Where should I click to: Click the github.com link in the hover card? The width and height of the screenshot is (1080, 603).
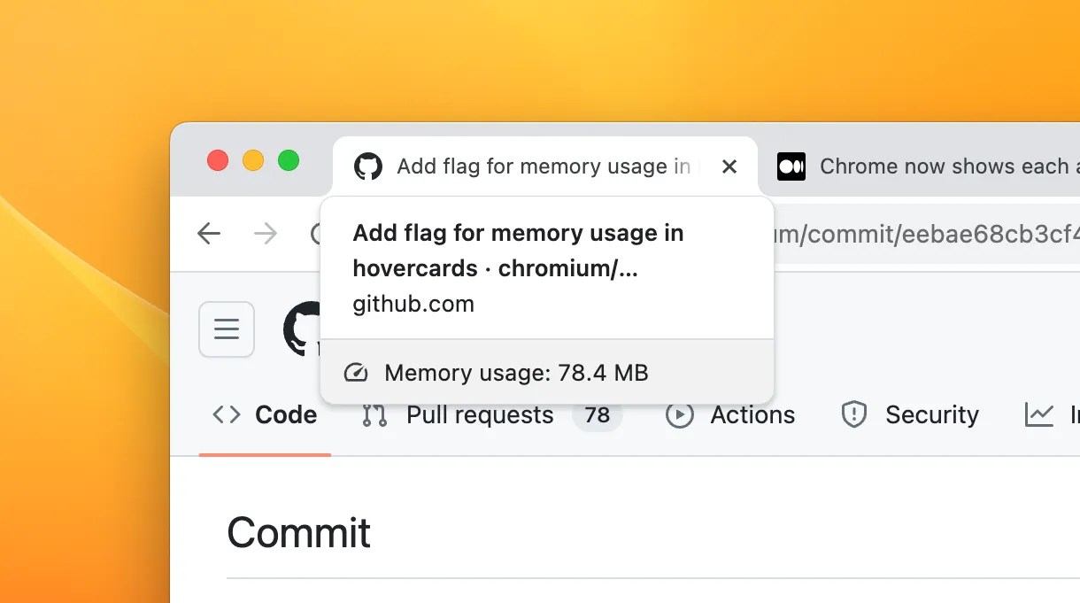[413, 304]
